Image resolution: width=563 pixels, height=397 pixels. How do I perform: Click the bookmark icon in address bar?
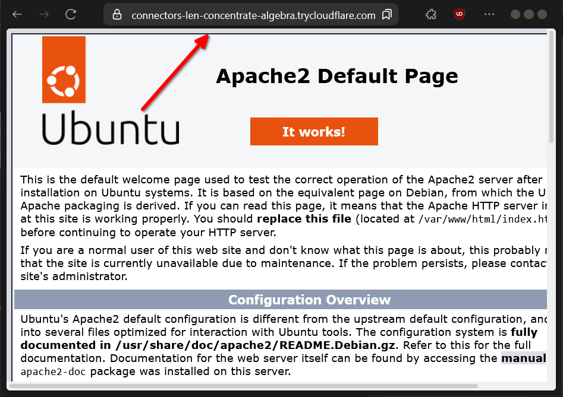click(386, 15)
